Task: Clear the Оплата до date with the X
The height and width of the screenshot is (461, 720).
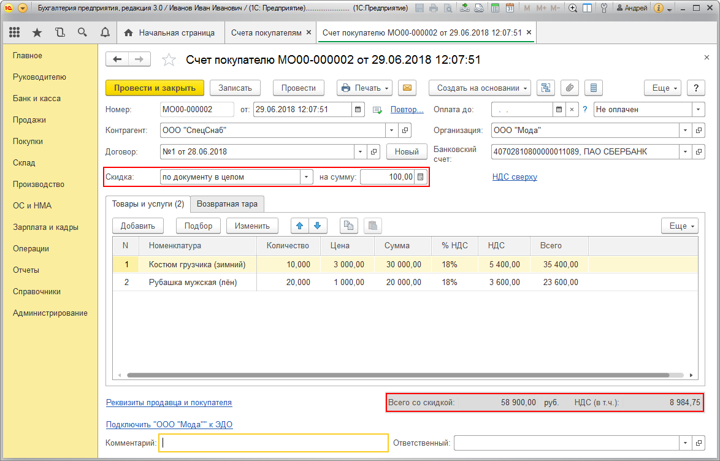Action: 572,110
